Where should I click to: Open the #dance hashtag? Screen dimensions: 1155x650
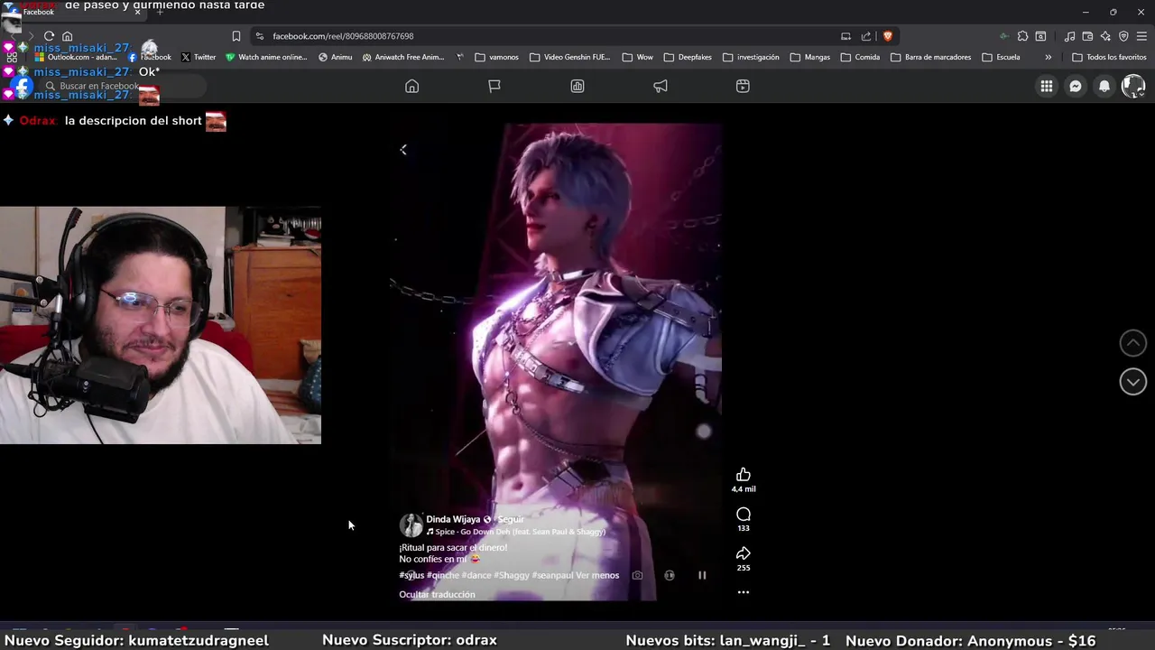(x=476, y=575)
